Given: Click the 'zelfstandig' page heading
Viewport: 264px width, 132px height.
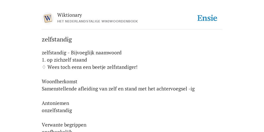Looking at the screenshot, I should (57, 39).
